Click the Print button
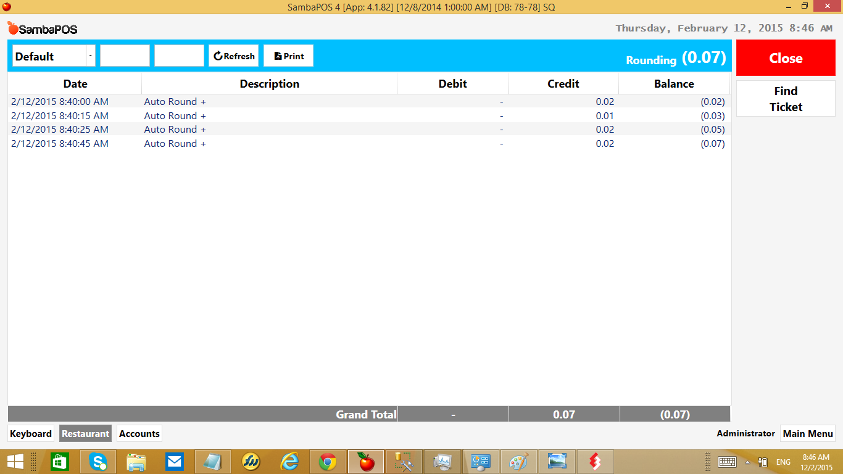 [x=288, y=56]
